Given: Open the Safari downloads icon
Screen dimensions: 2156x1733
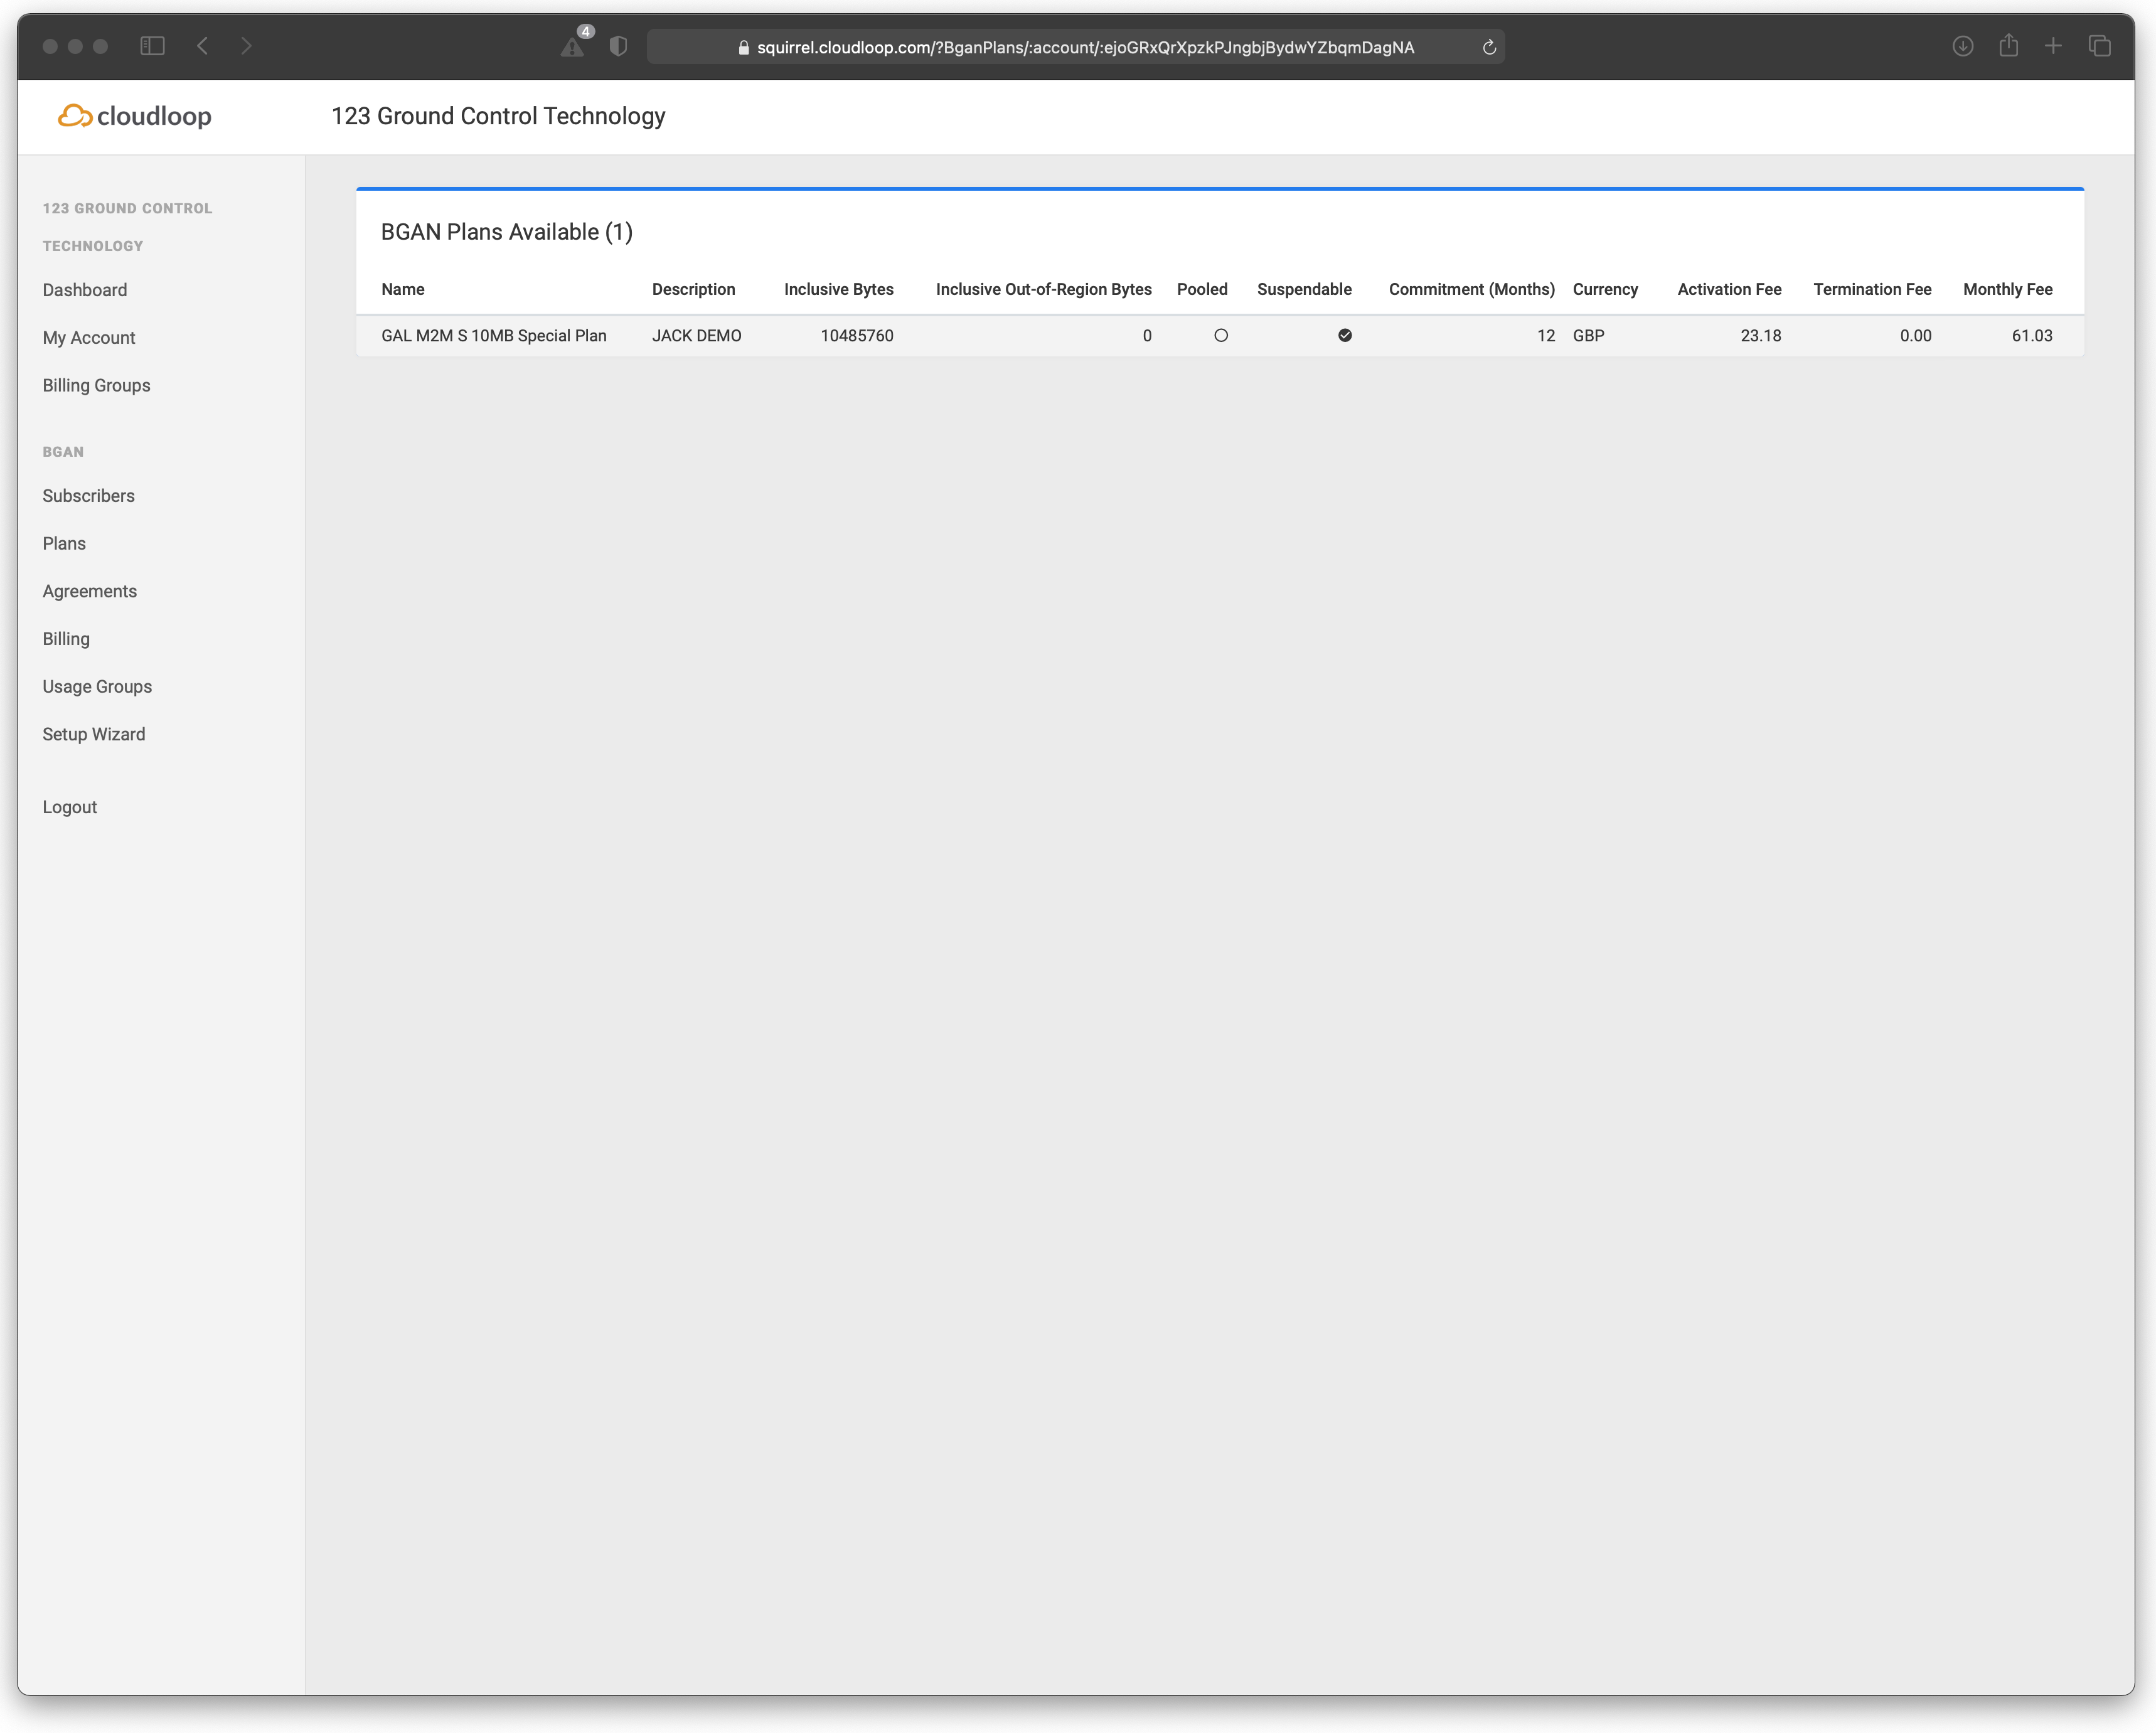Looking at the screenshot, I should click(x=1962, y=46).
